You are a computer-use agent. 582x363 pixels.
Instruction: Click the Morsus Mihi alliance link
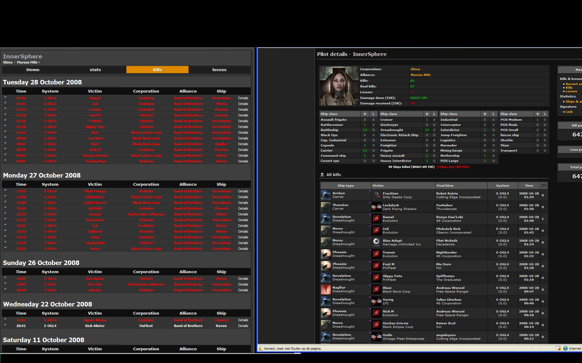tap(420, 75)
